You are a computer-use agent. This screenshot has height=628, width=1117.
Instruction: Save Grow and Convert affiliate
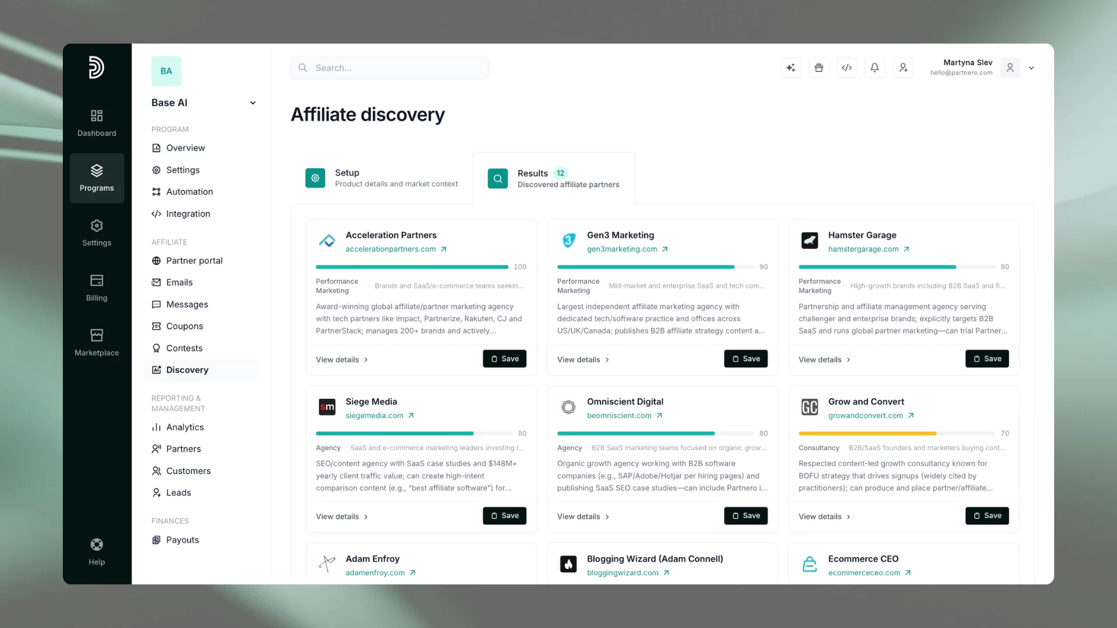point(987,516)
